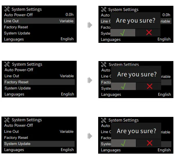Select the highlighted Factory Reset row without dialog
176x160 pixels.
39,82
